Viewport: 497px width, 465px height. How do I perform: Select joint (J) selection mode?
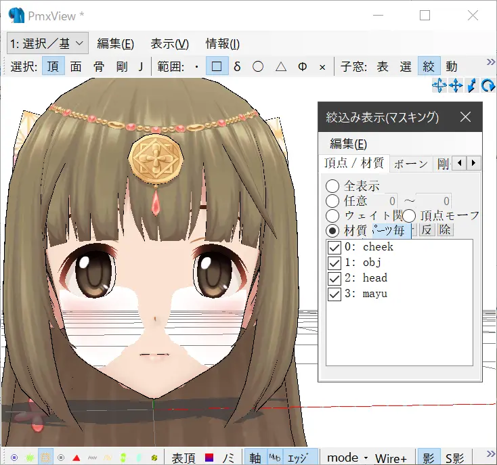coord(140,66)
